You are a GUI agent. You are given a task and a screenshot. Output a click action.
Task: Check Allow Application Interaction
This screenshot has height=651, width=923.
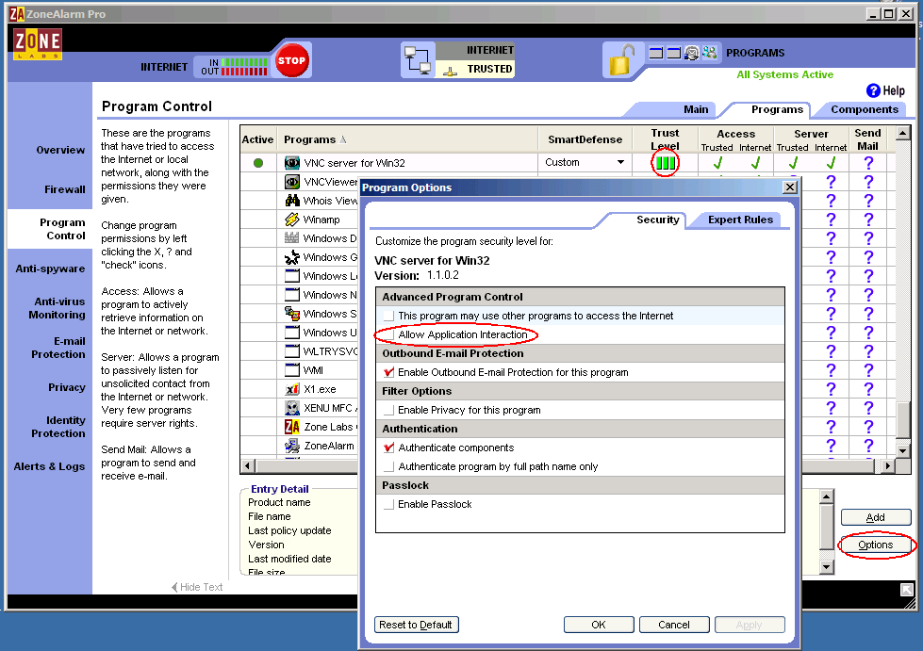coord(388,334)
